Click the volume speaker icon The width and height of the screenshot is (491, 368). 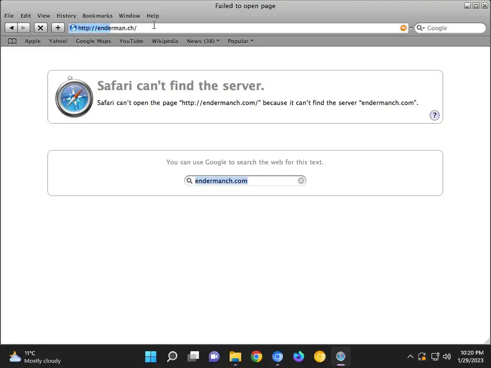(x=447, y=356)
